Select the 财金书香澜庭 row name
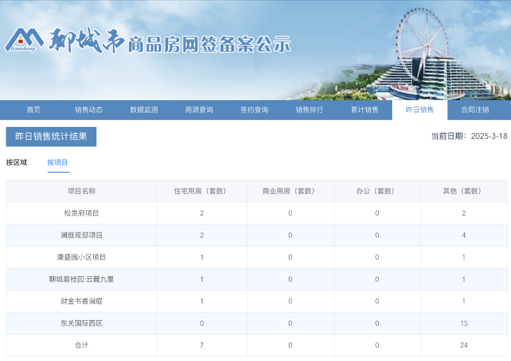 [x=82, y=301]
